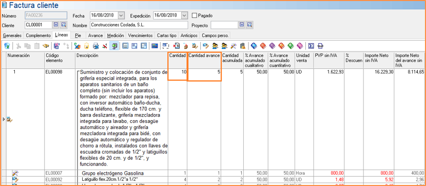Image resolution: width=426 pixels, height=186 pixels.
Task: Click the pink book icon
Action: click(x=300, y=46)
